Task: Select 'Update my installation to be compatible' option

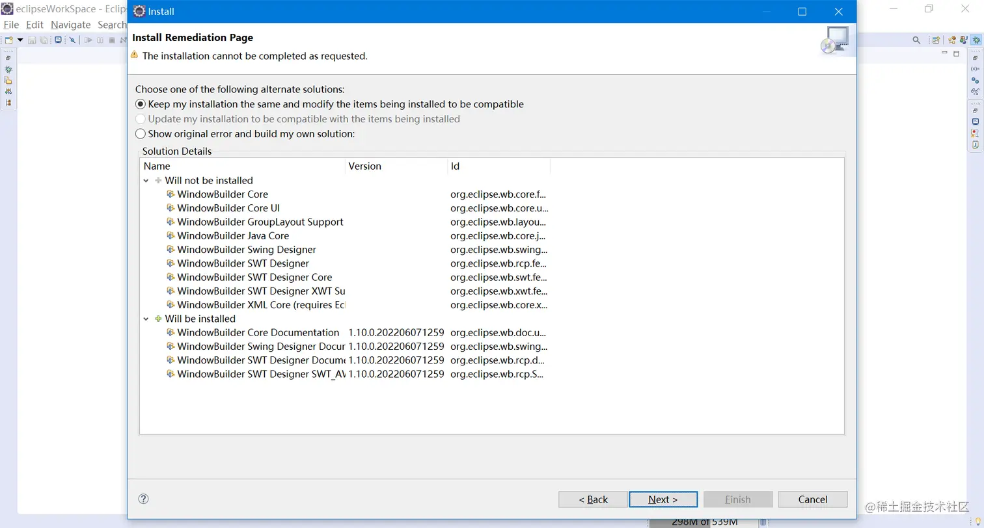Action: click(x=297, y=119)
